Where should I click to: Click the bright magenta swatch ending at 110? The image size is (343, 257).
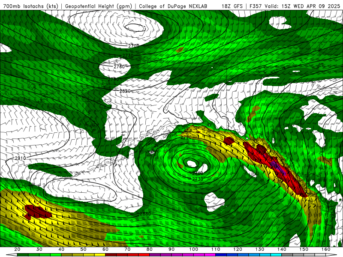point(210,255)
